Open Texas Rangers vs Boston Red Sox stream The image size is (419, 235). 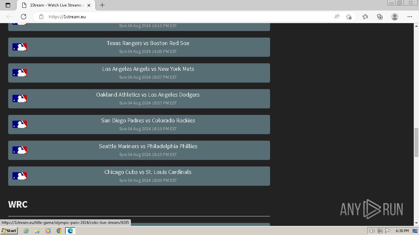click(139, 47)
